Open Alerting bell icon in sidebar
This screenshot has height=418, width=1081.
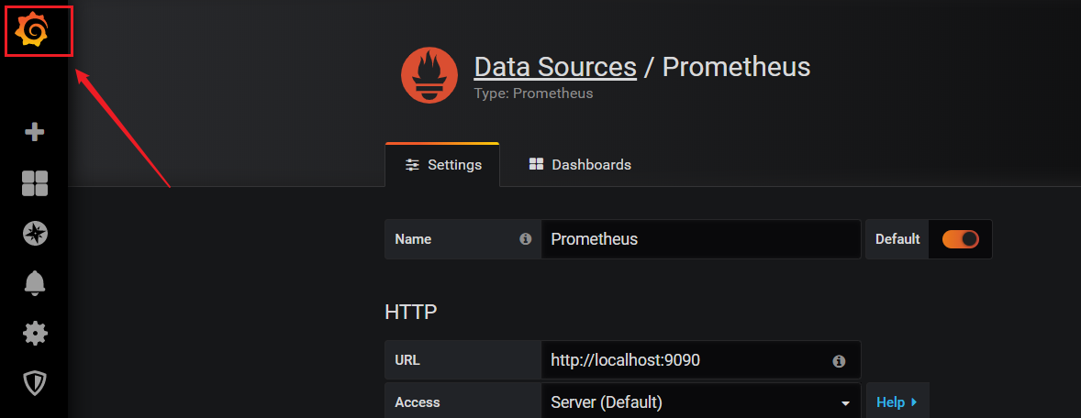[x=35, y=283]
